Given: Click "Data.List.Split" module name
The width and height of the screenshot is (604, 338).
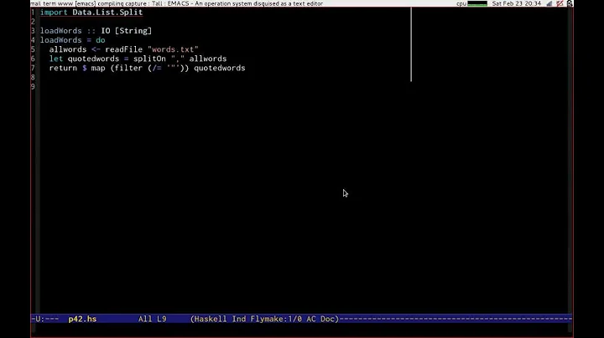Looking at the screenshot, I should (107, 13).
